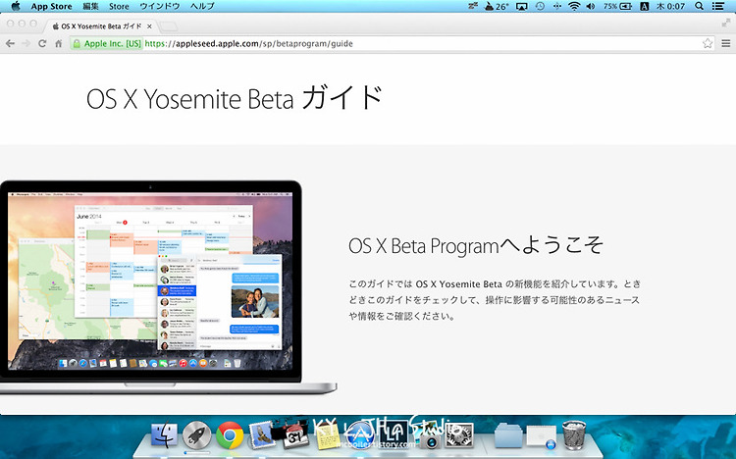Go forward to the next page
The width and height of the screenshot is (736, 459).
coord(26,43)
